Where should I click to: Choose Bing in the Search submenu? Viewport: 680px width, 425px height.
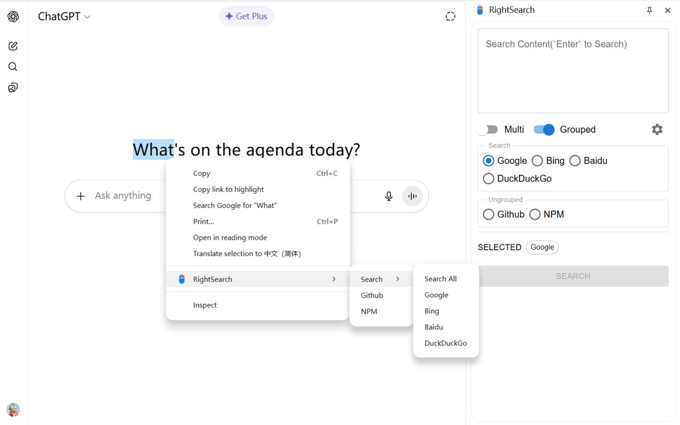click(446, 311)
